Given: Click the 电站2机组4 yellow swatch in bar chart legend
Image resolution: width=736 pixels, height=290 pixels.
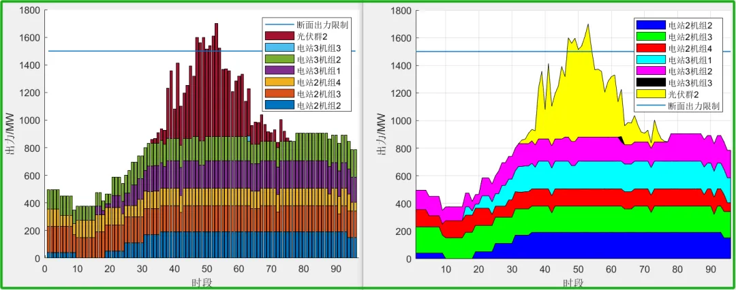Looking at the screenshot, I should [279, 82].
